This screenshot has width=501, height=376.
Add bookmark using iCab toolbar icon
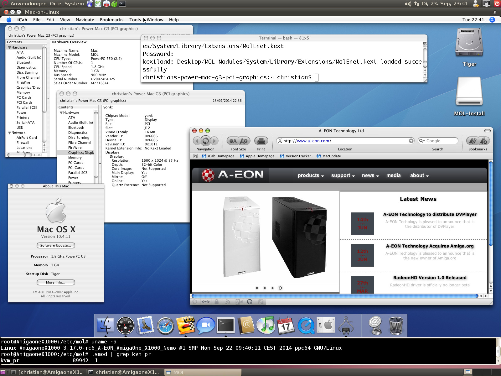tap(484, 141)
